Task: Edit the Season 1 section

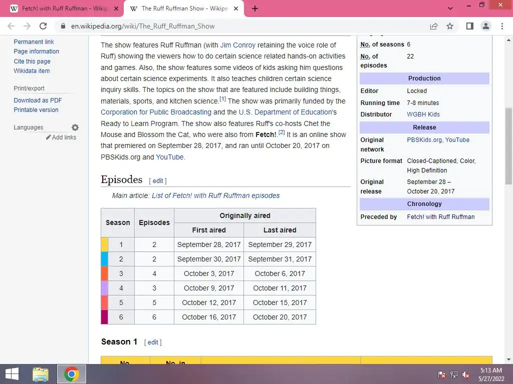Action: coord(153,342)
